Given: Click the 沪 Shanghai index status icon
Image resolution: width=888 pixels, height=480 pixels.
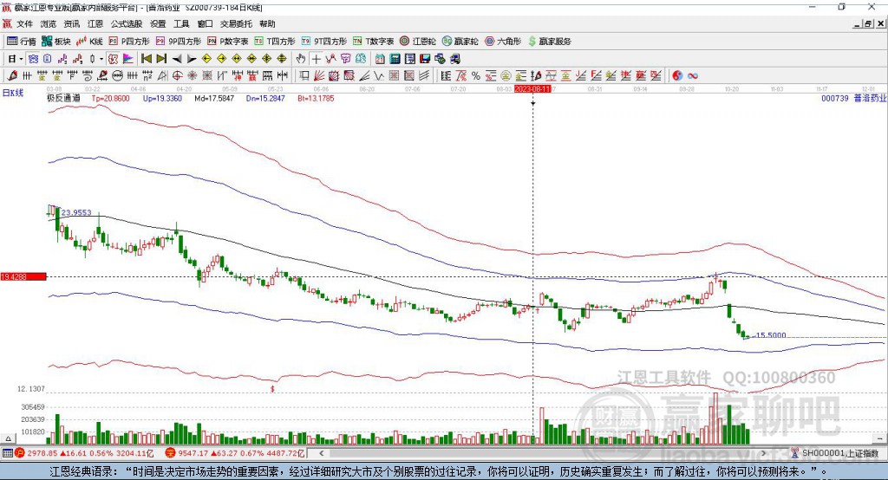Looking at the screenshot, I should (20, 453).
